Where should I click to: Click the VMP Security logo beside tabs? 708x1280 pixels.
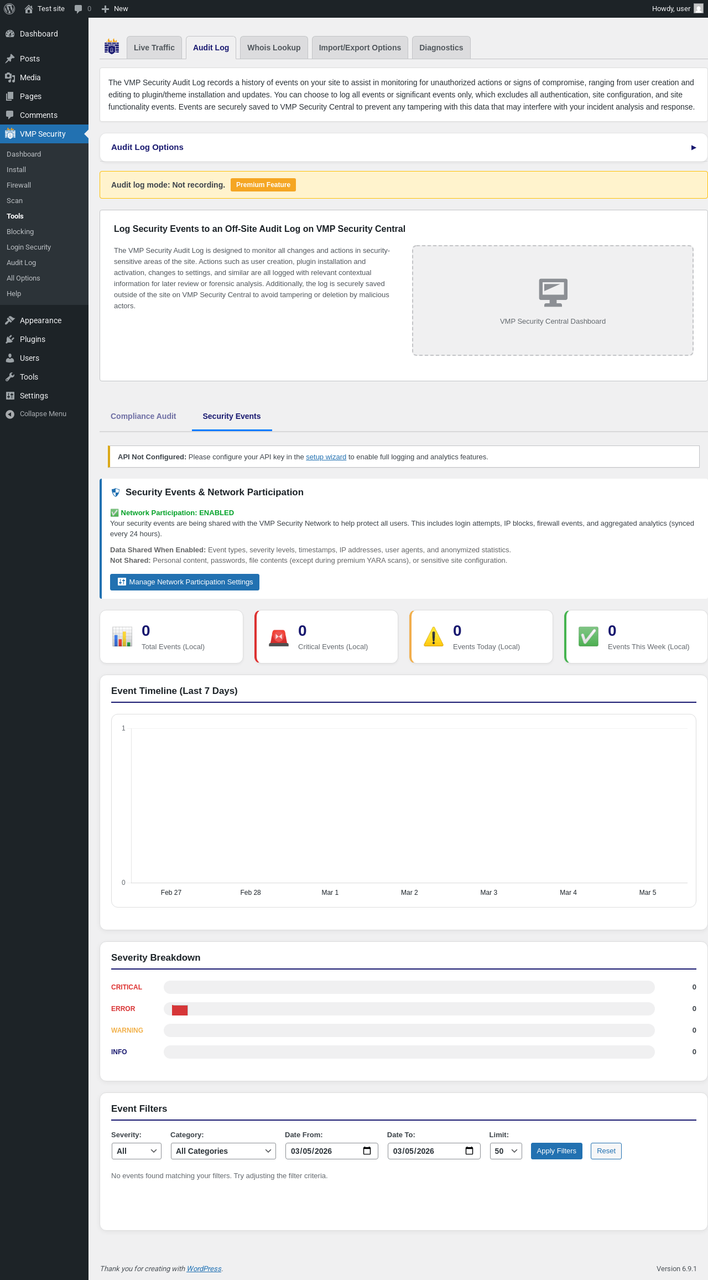[x=112, y=47]
